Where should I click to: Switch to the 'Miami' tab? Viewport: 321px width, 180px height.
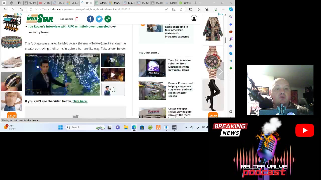[x=115, y=3]
